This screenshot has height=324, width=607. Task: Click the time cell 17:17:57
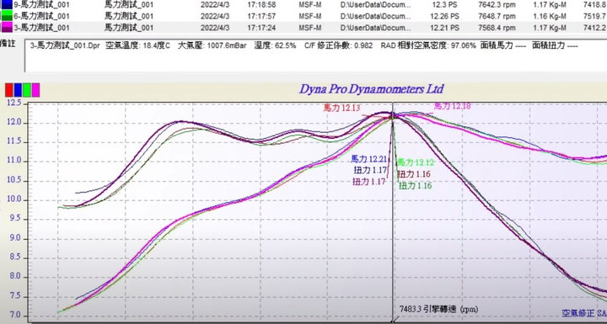pyautogui.click(x=261, y=16)
